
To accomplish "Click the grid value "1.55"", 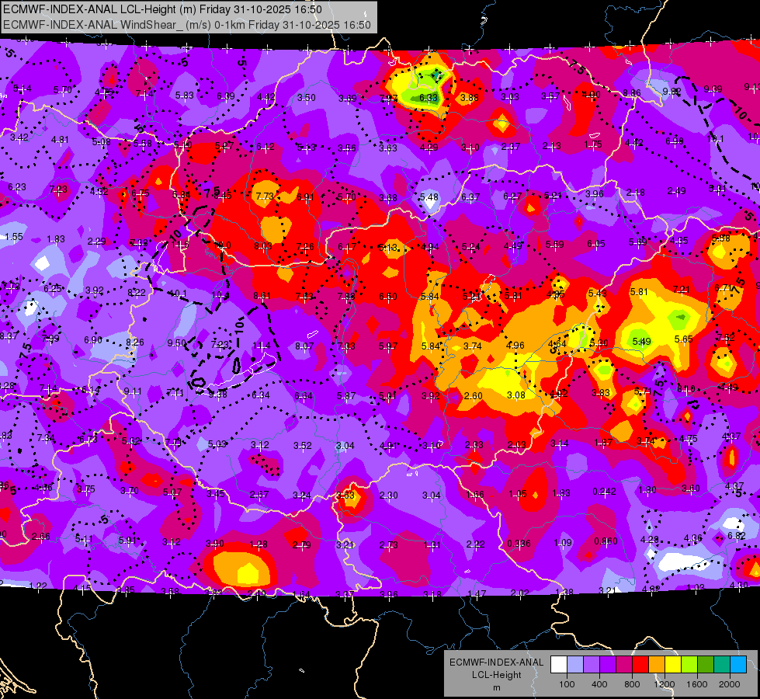I will tap(14, 237).
